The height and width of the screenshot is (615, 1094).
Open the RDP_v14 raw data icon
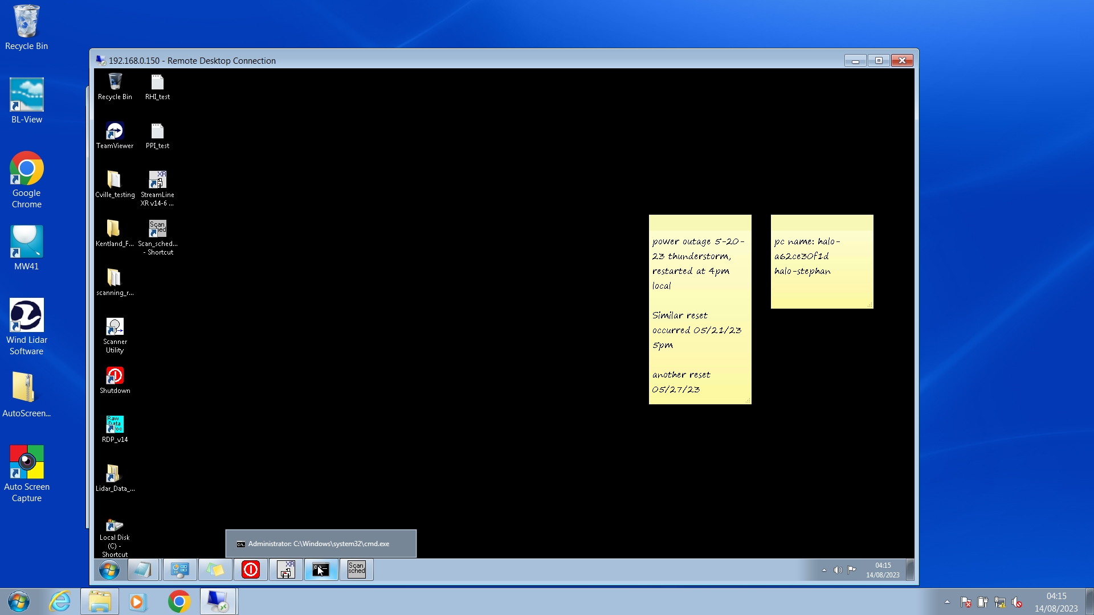coord(115,425)
